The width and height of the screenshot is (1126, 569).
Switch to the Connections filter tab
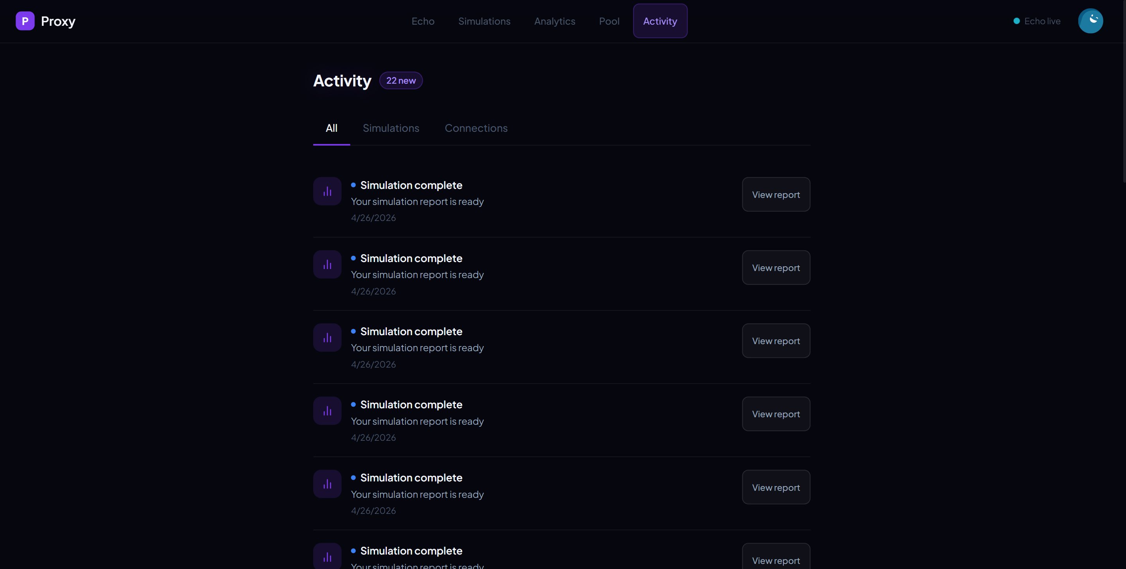click(476, 128)
